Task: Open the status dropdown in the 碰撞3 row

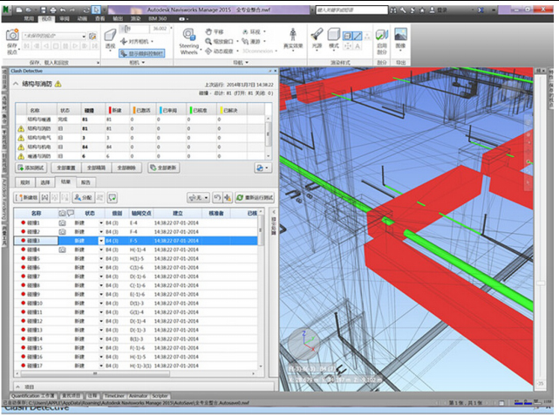Action: [x=101, y=241]
